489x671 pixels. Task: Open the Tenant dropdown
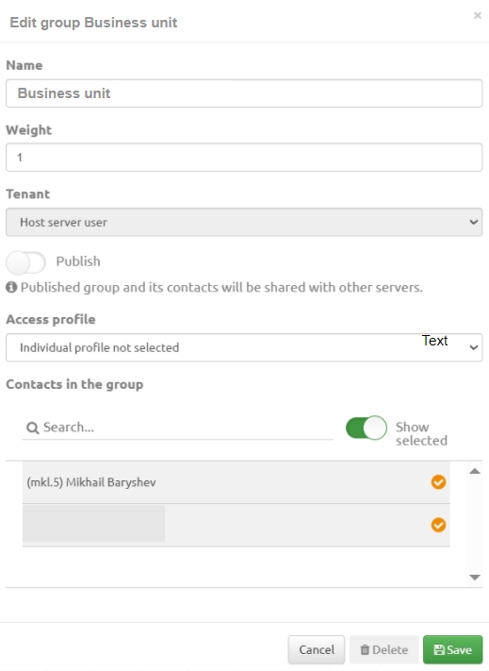point(244,222)
